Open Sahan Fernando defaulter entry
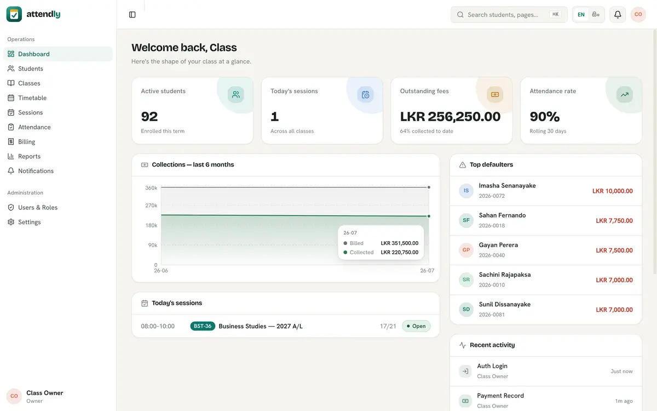The image size is (657, 411). click(546, 220)
